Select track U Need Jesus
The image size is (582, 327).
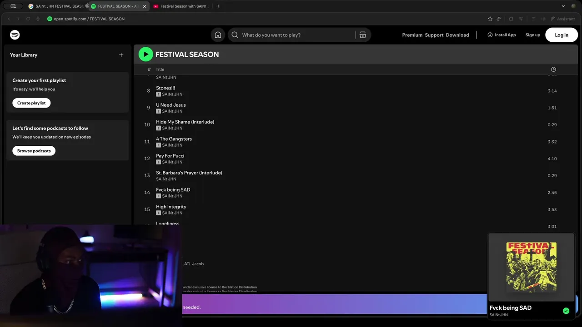click(171, 105)
